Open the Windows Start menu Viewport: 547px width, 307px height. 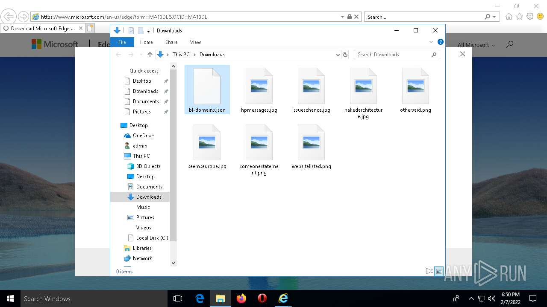coord(10,298)
